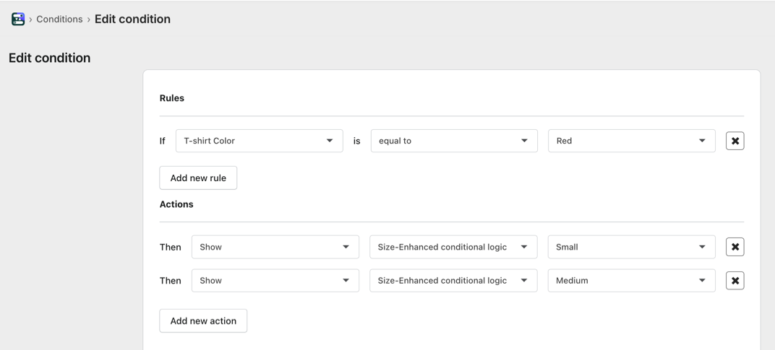Viewport: 775px width, 350px height.
Task: Click the Rules section heading
Action: [x=172, y=98]
